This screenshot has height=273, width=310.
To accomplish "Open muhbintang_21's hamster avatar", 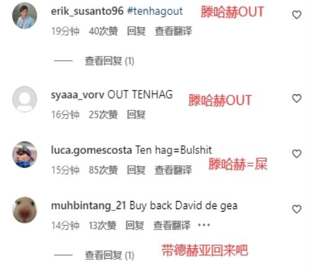I will 25,210.
